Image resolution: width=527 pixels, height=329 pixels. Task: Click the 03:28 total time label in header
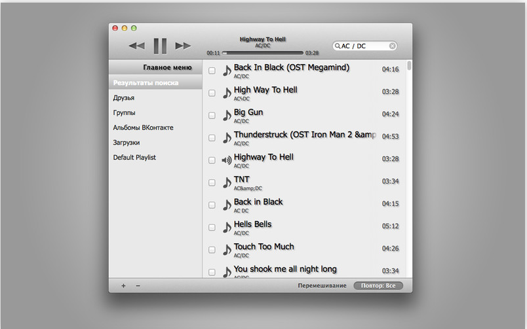[312, 53]
